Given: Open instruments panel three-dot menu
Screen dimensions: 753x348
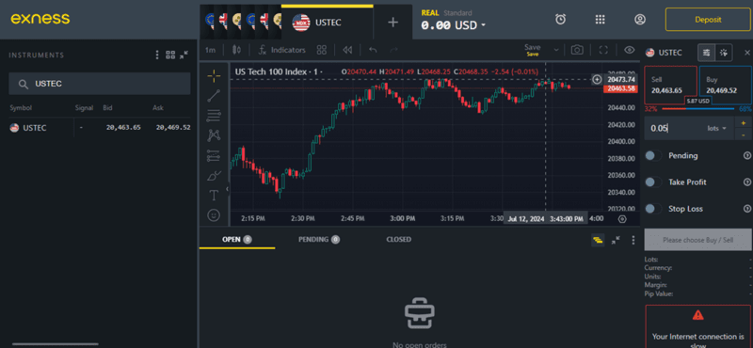Looking at the screenshot, I should (x=157, y=55).
